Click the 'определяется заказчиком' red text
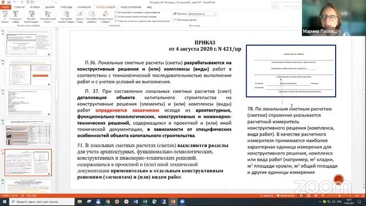The height and width of the screenshot is (206, 366). click(127, 110)
